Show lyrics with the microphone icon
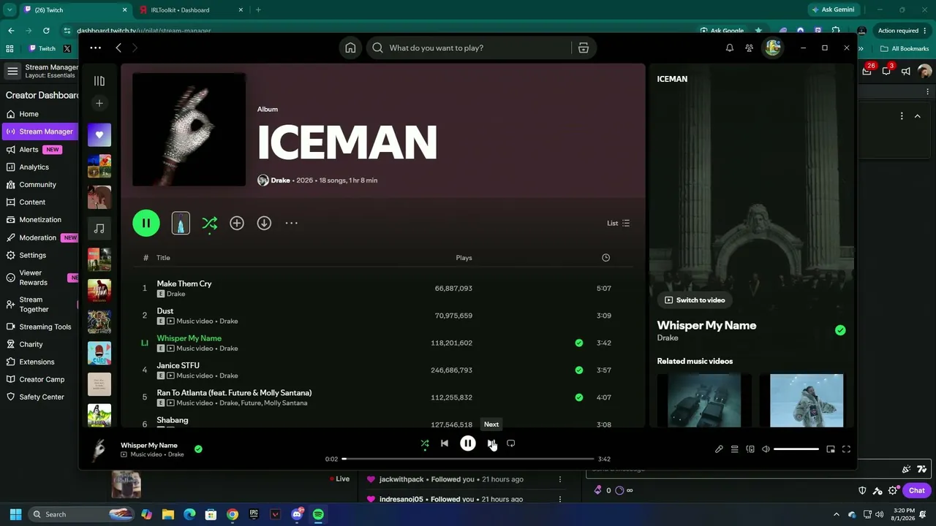The image size is (936, 526). click(x=719, y=449)
